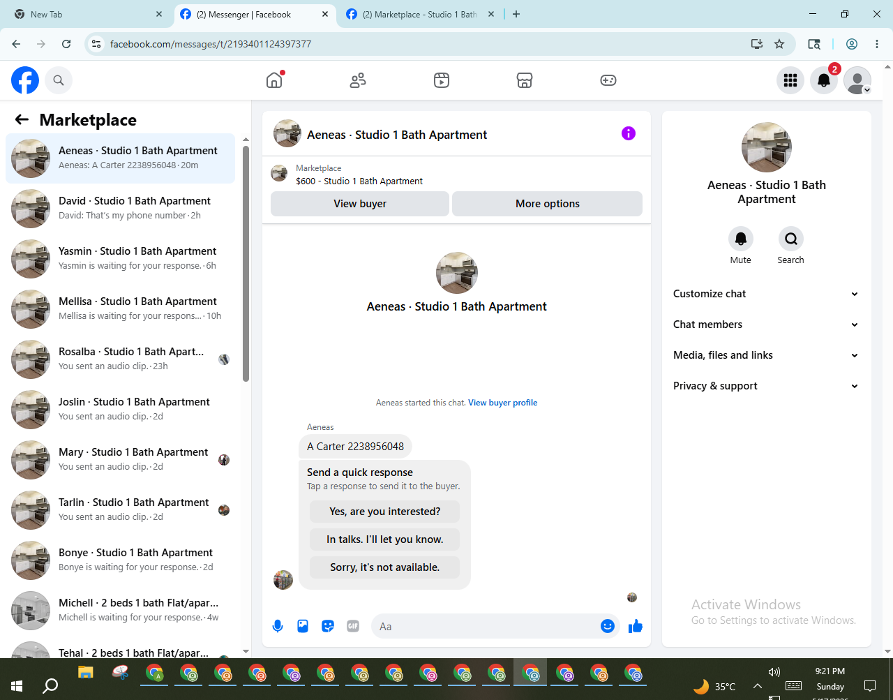893x700 pixels.
Task: Open a new browser tab
Action: [x=516, y=14]
